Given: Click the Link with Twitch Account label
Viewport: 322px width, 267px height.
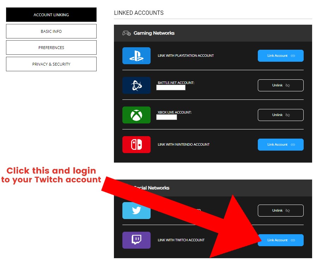Looking at the screenshot, I should 181,240.
